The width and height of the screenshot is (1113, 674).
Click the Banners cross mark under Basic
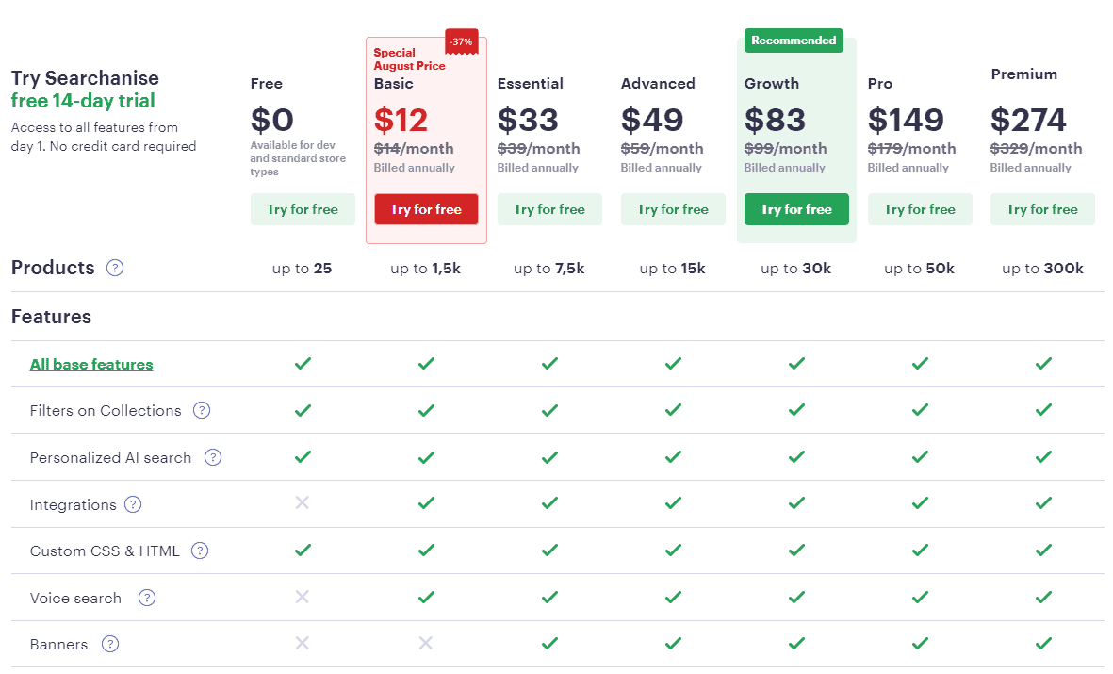(x=425, y=644)
